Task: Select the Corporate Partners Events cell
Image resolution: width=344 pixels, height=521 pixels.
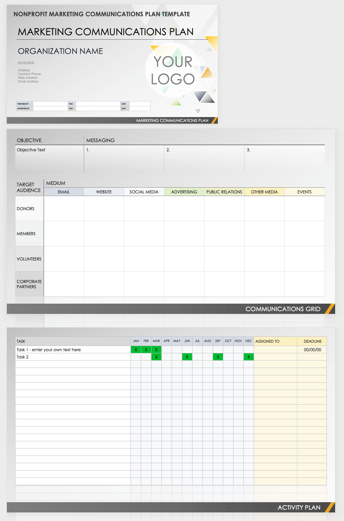Action: [304, 284]
